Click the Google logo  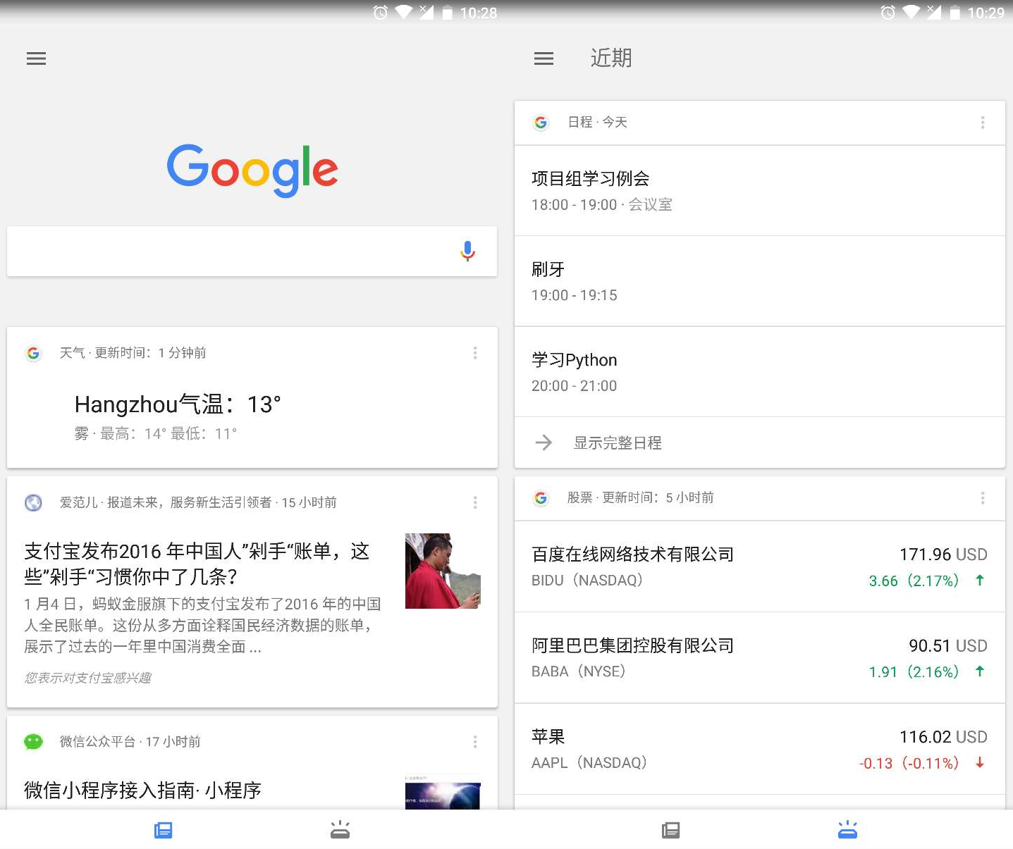coord(252,170)
